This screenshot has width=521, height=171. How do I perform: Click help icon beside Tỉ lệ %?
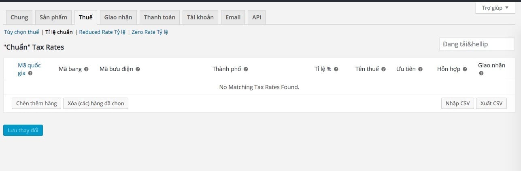point(336,69)
